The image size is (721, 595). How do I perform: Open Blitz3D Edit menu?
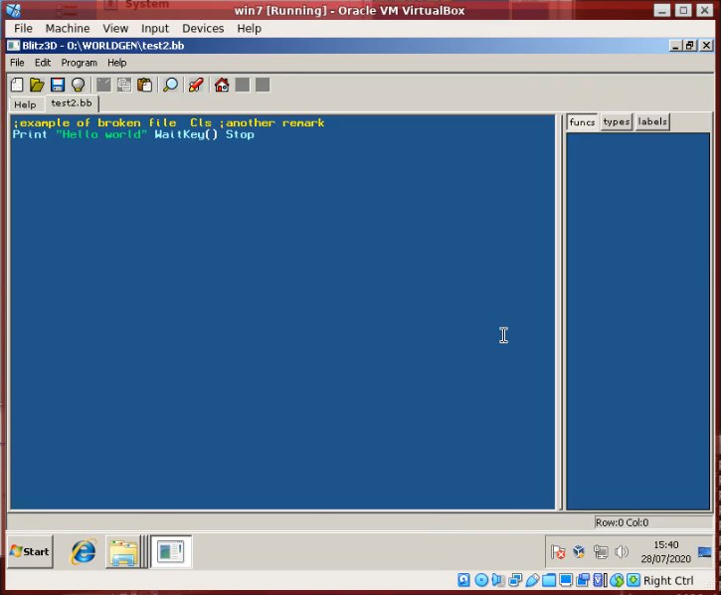tap(43, 63)
